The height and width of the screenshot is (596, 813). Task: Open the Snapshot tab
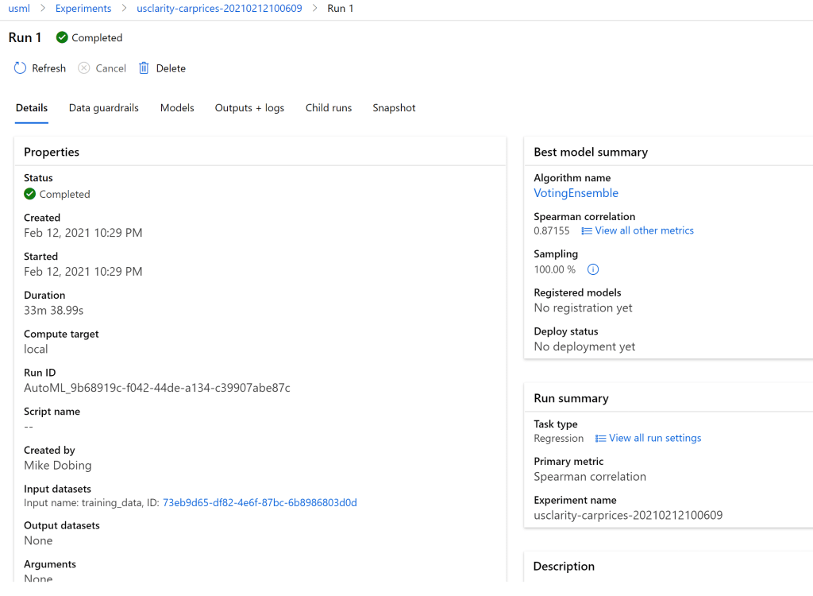click(394, 108)
